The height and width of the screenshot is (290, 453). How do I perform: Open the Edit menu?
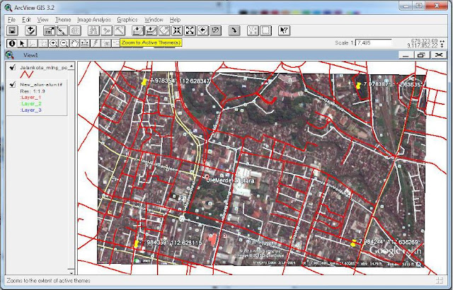click(x=26, y=20)
